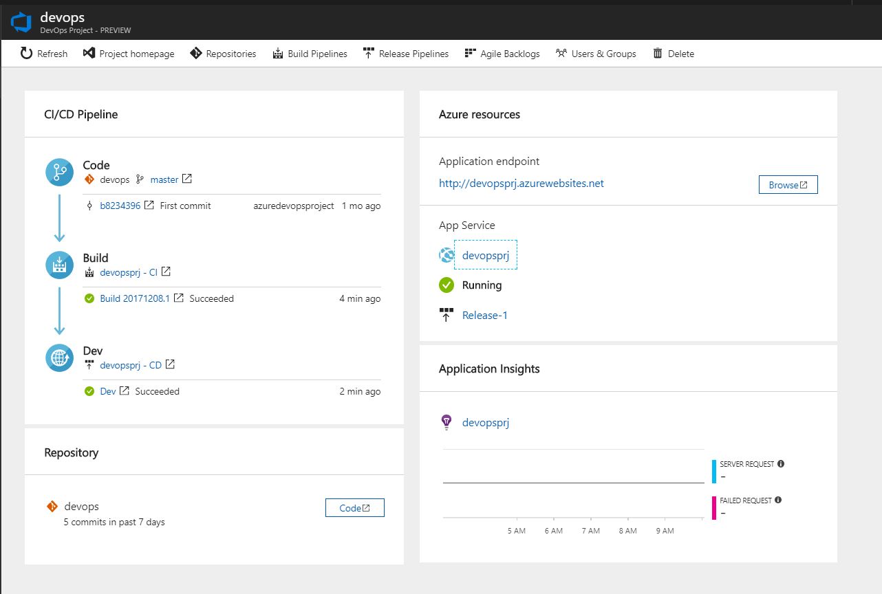Click the pink FAILED REQUEST color bar

coord(714,508)
